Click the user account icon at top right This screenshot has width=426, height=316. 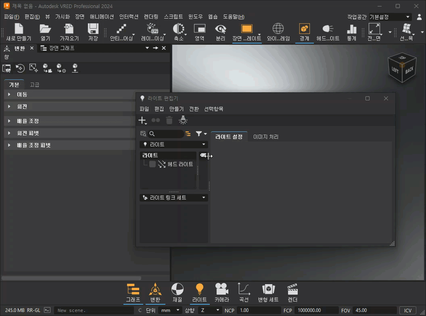coord(419,17)
